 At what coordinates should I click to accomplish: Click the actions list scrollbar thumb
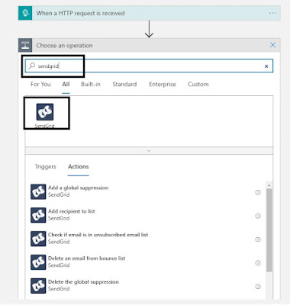(x=269, y=230)
